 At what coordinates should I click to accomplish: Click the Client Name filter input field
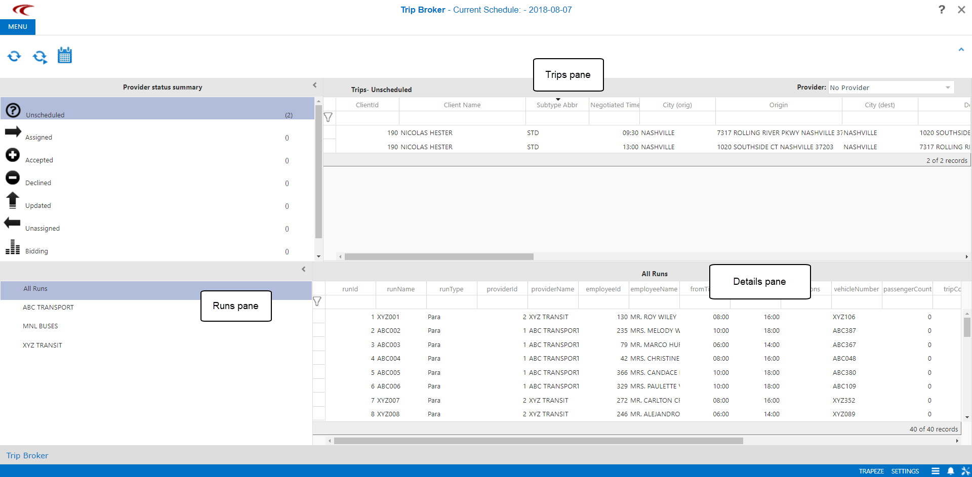tap(462, 117)
